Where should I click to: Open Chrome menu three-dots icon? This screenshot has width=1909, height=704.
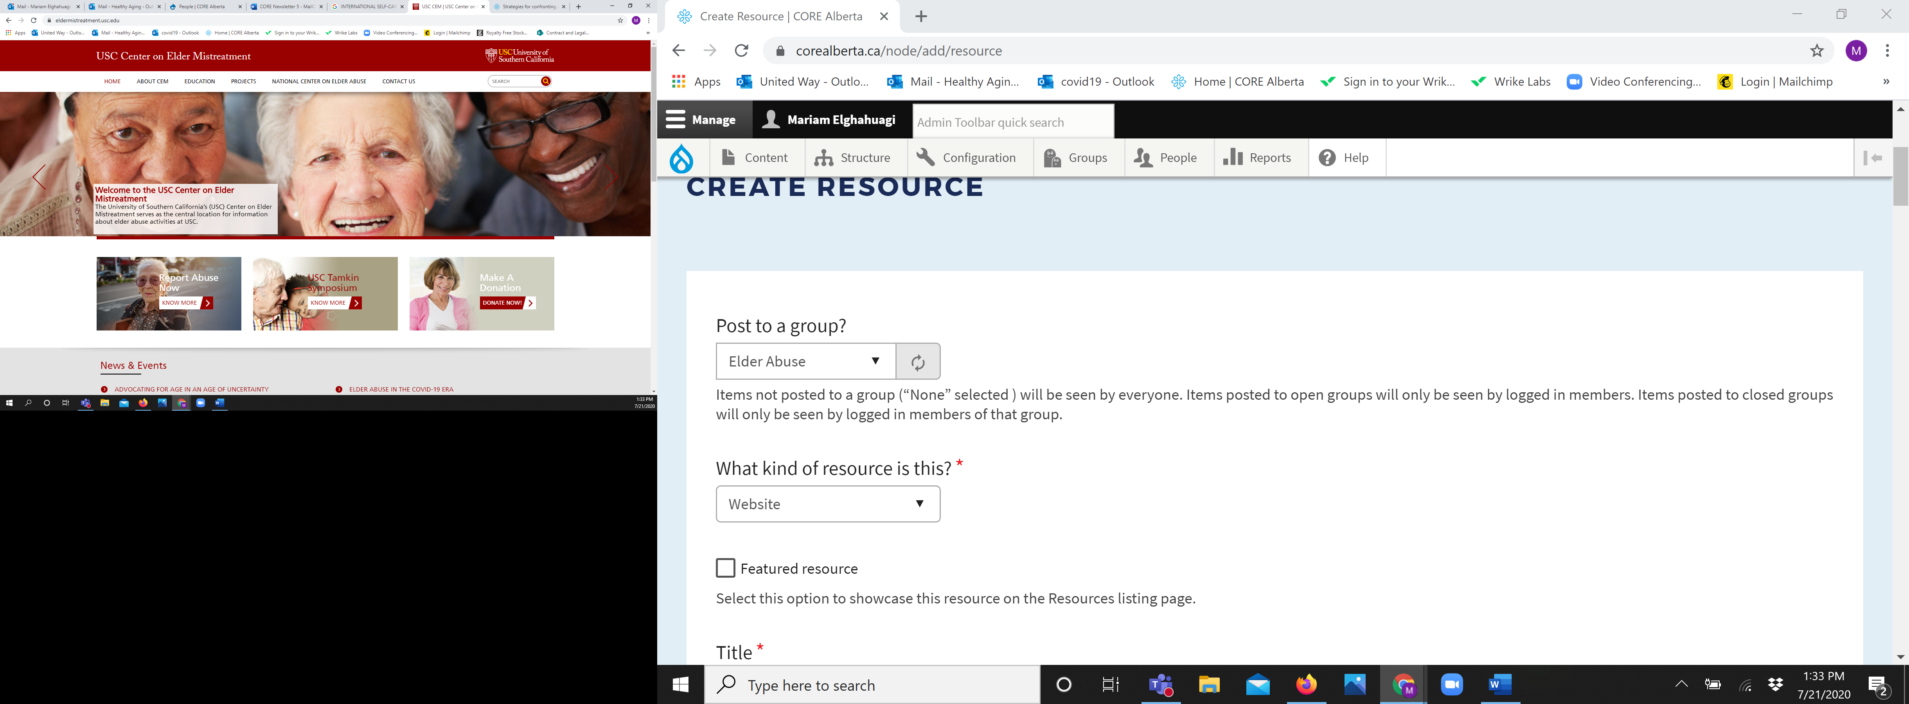[x=1887, y=50]
